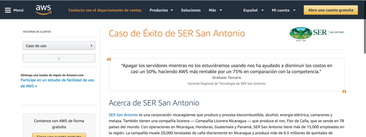Click HISTORIAS DE CLIENTES sidebar label
The height and width of the screenshot is (137, 366).
pyautogui.click(x=37, y=32)
